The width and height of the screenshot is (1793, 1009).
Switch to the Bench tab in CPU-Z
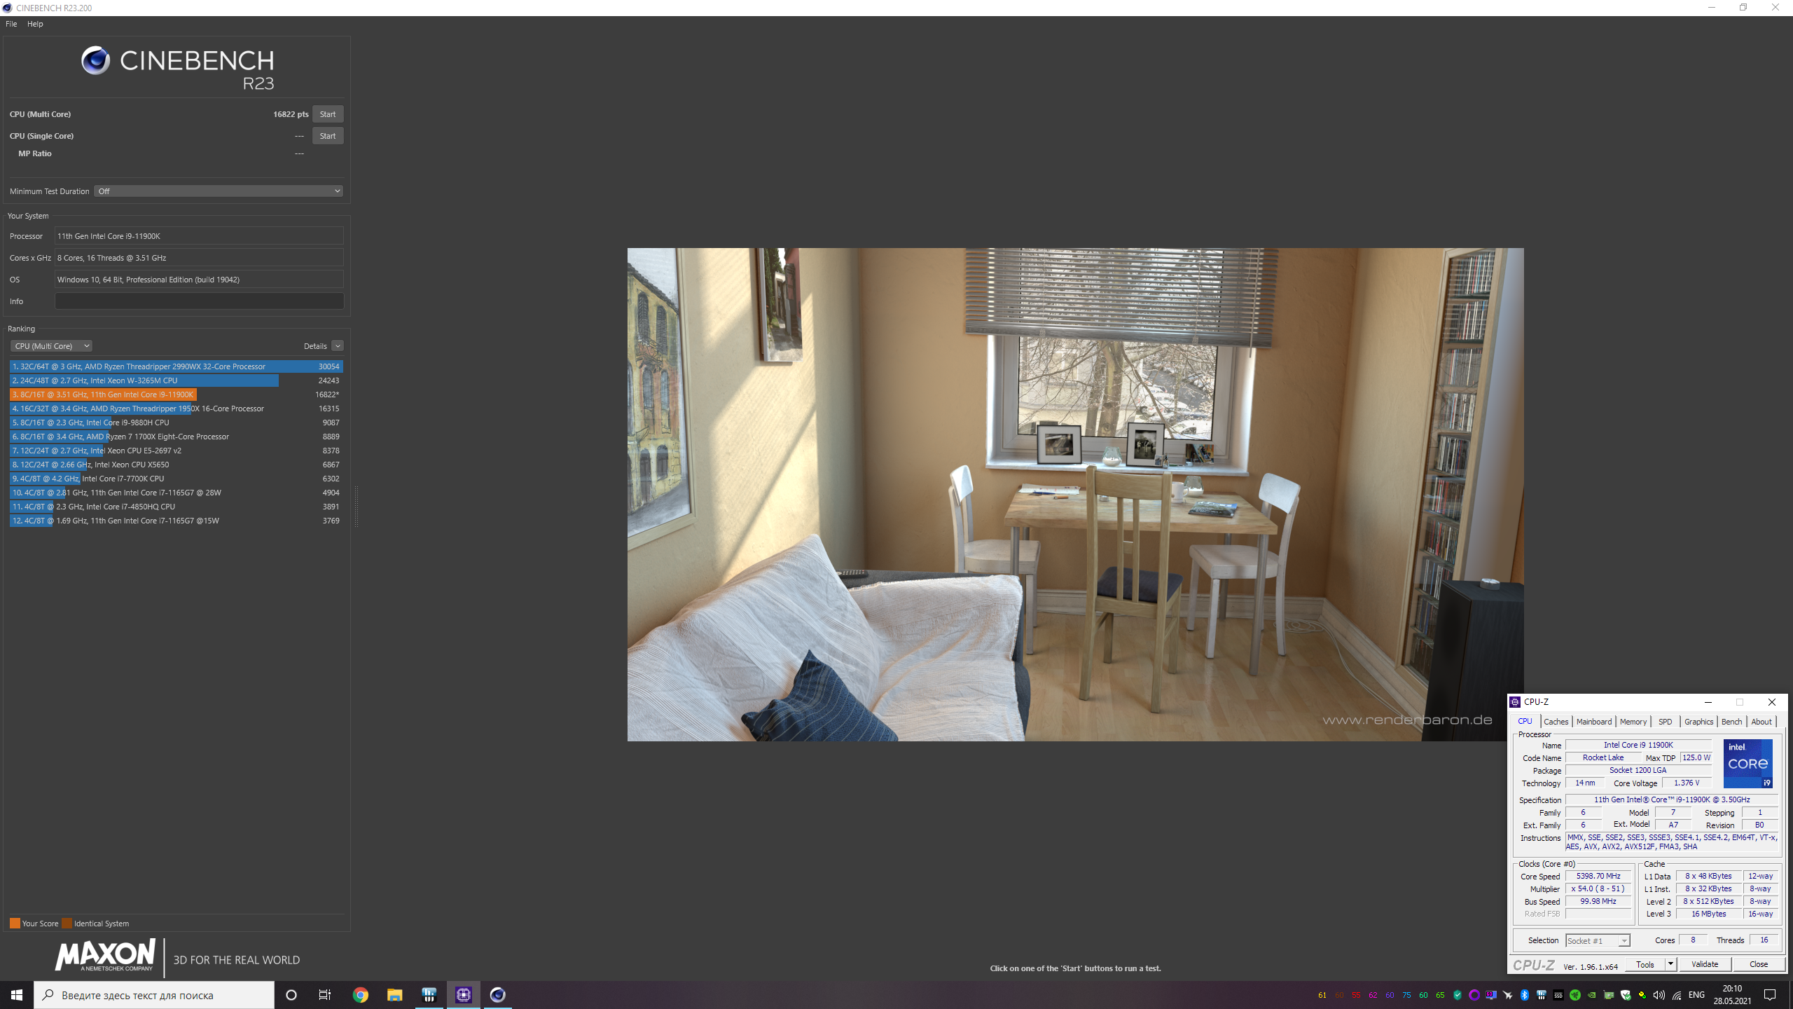(1731, 722)
